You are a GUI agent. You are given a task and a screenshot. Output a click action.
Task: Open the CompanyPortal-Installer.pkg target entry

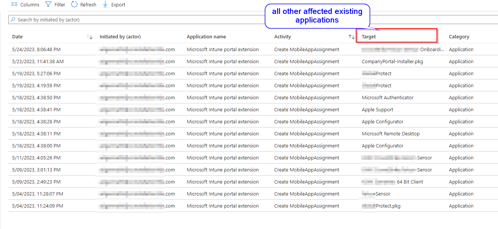pos(392,62)
